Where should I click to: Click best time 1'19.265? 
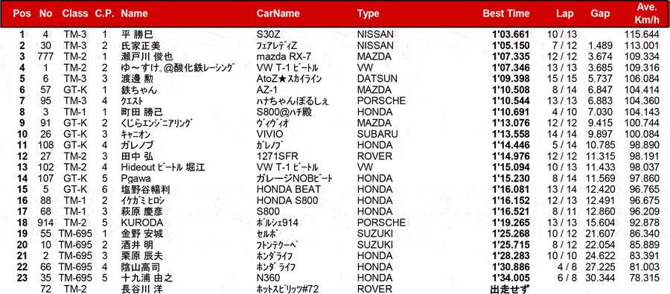[511, 223]
